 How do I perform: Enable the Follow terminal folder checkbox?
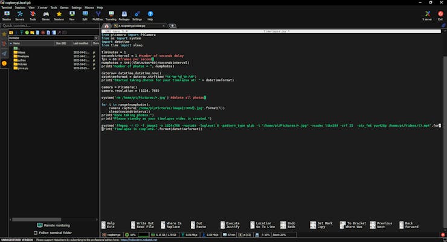pos(36,232)
